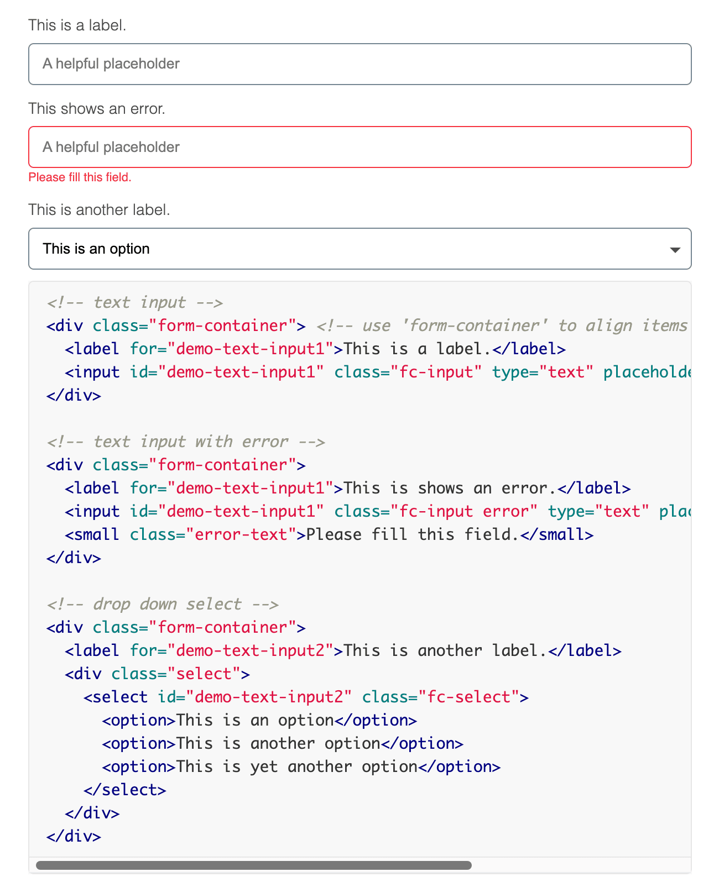Click the '<small class="error-text">' code line
719x893 pixels.
[329, 534]
